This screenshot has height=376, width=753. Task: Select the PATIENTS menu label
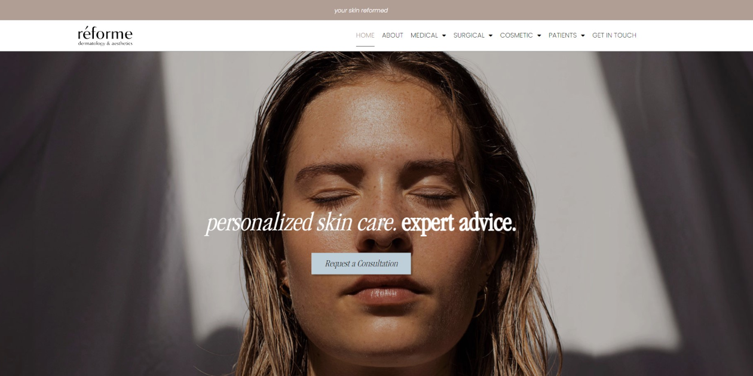click(562, 35)
